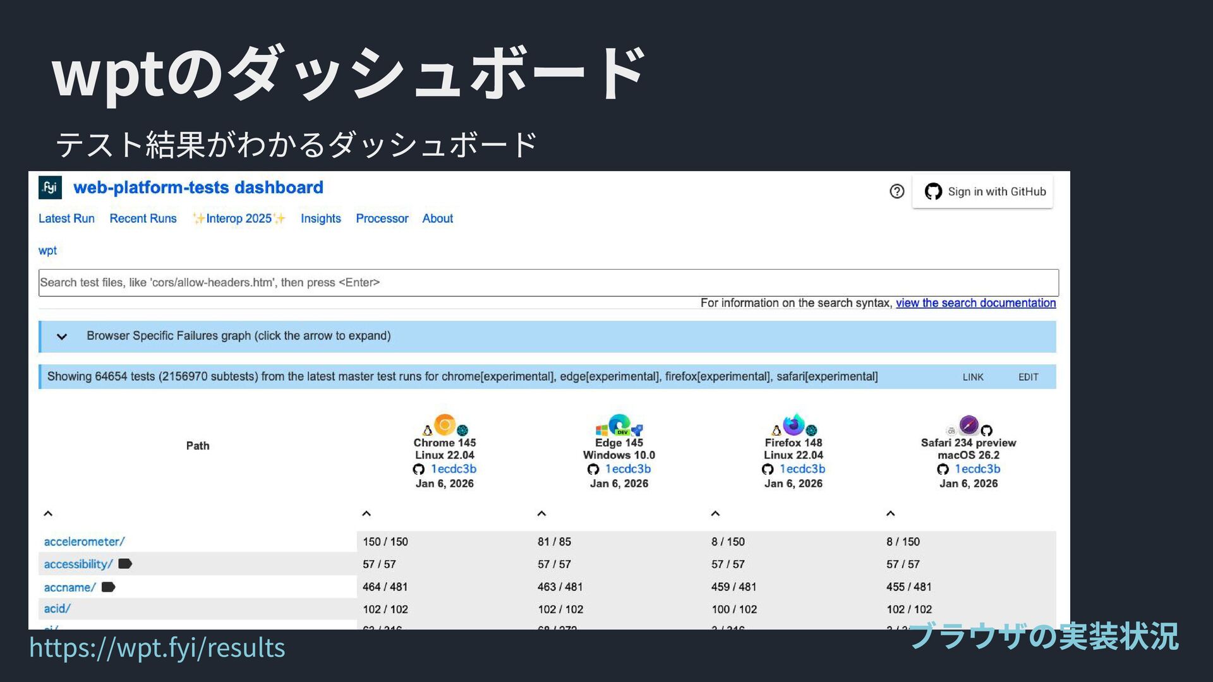Click the EDIT button on results banner
The image size is (1213, 682).
1028,377
